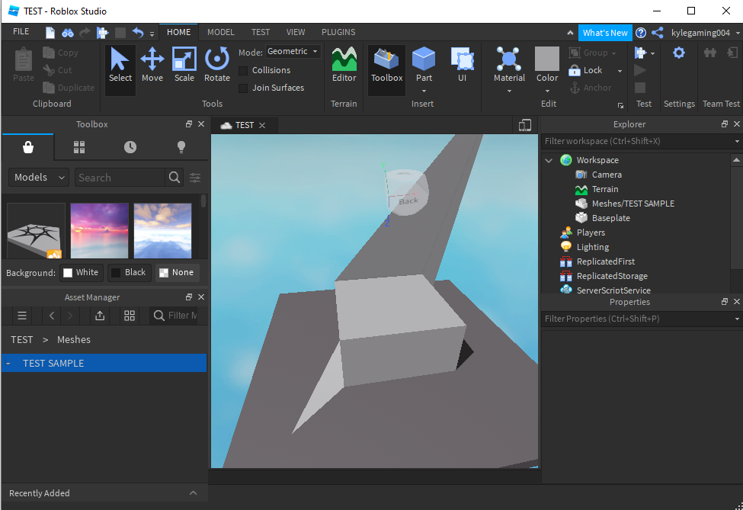Select the Scale tool
Viewport: 743px width, 510px height.
tap(184, 65)
